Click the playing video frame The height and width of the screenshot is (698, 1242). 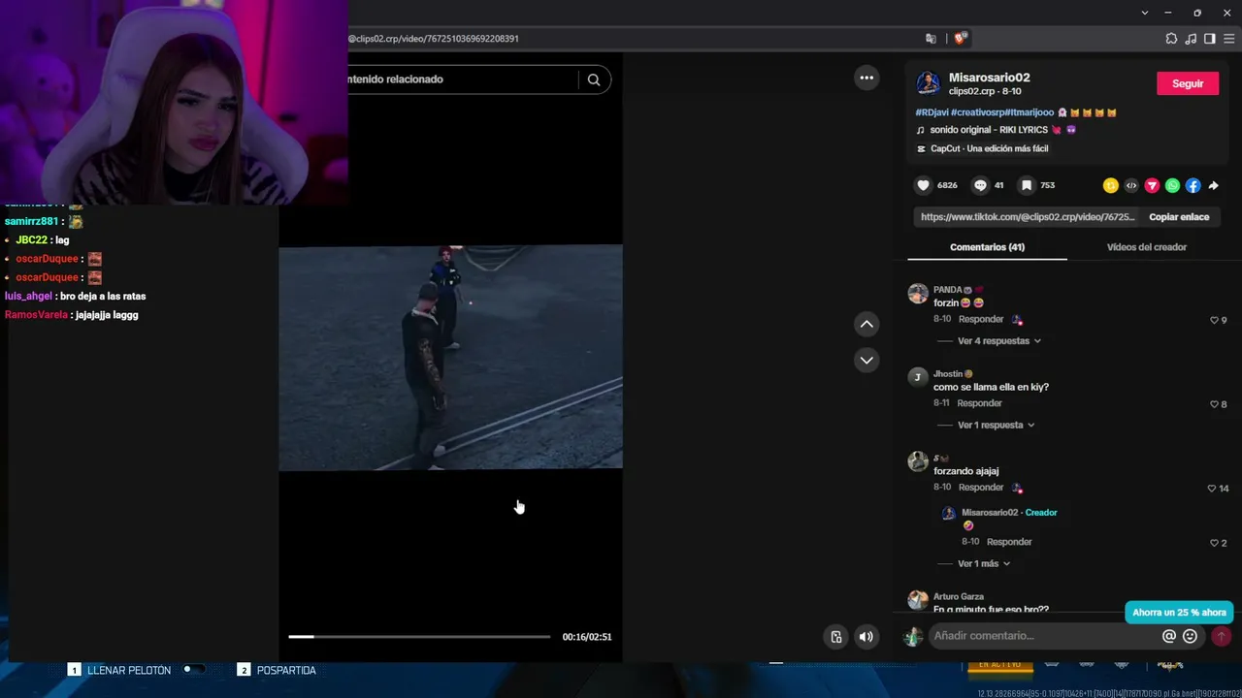450,357
